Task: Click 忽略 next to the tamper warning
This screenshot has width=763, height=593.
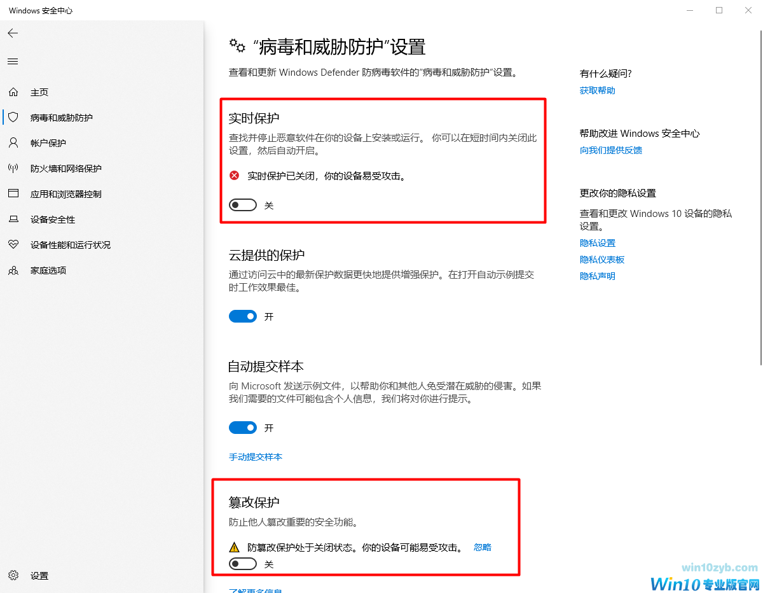Action: [482, 547]
